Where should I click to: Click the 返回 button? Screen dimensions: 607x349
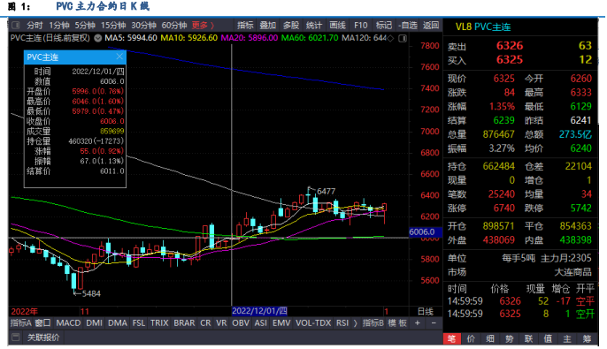[431, 26]
